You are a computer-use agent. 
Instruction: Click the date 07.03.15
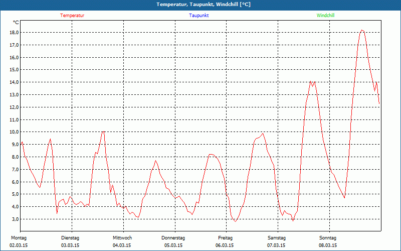pyautogui.click(x=276, y=245)
